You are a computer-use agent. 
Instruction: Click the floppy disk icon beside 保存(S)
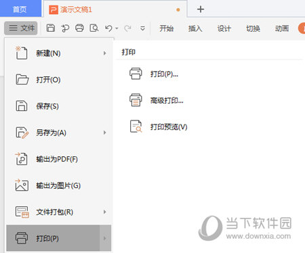[x=22, y=106]
